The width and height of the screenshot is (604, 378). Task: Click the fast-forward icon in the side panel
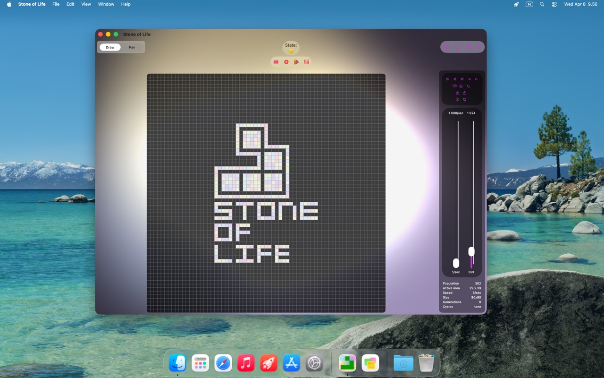pyautogui.click(x=462, y=79)
